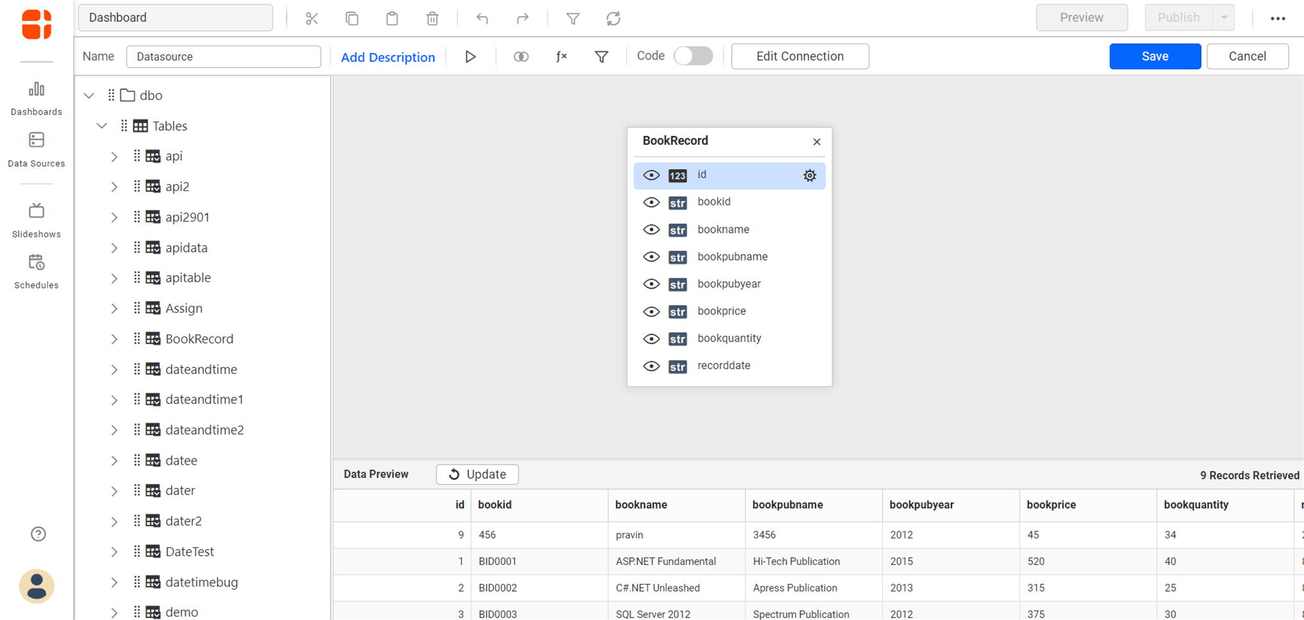This screenshot has width=1304, height=620.
Task: Open the overflow menu with three dots
Action: point(1278,19)
